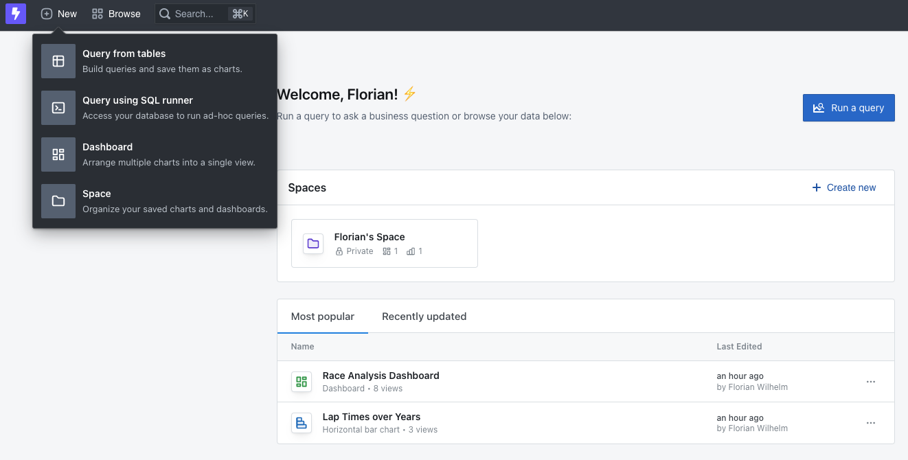
Task: Click the Dashboard icon in the New menu
Action: pos(58,154)
